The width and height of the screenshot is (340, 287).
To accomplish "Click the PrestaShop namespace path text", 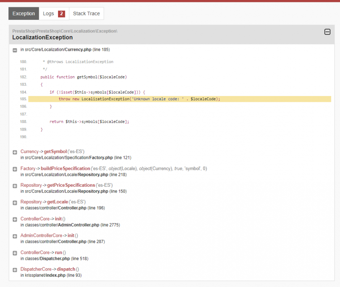I will coord(65,31).
